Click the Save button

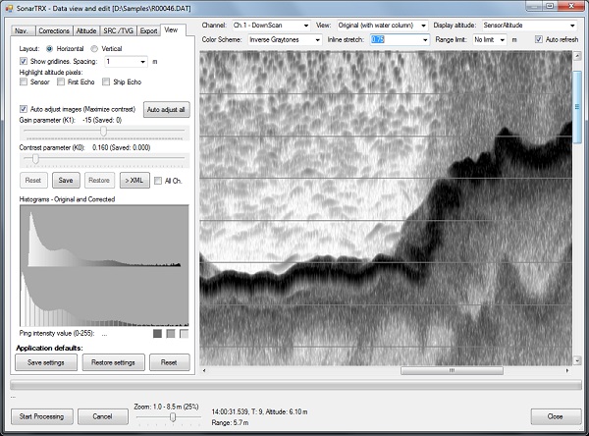coord(66,181)
